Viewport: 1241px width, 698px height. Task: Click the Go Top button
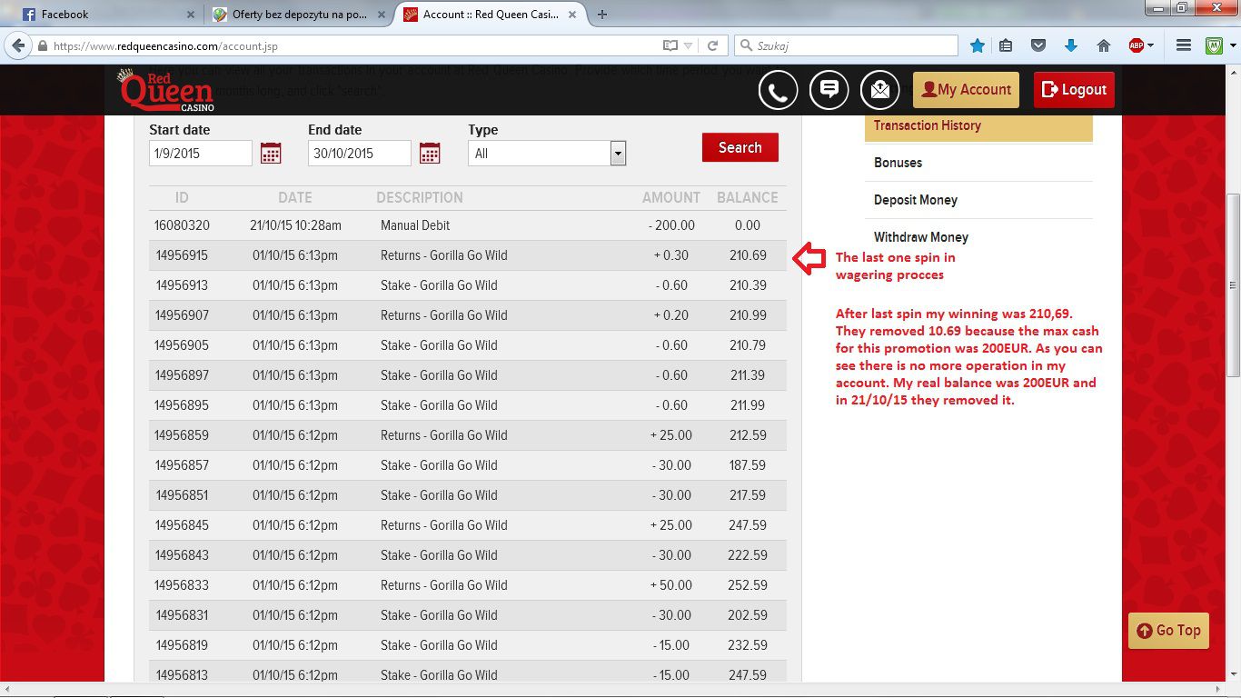click(x=1168, y=630)
